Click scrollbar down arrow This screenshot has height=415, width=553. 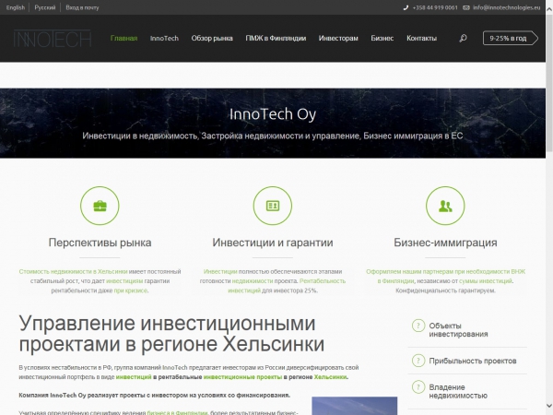(x=549, y=406)
